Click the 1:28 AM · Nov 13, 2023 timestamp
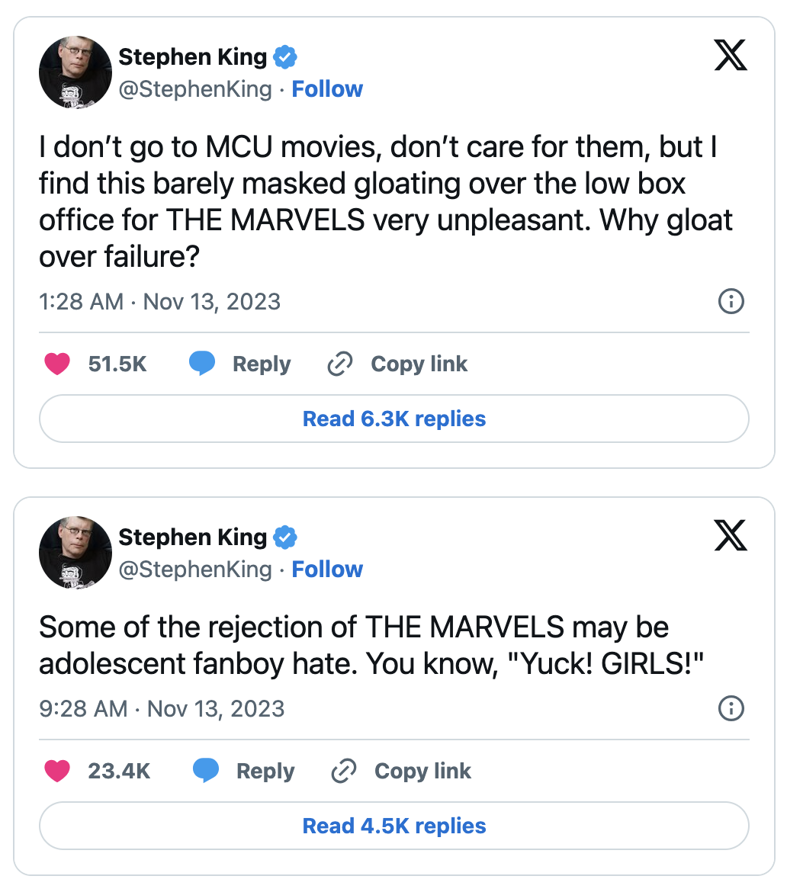Image resolution: width=787 pixels, height=892 pixels. tap(159, 302)
